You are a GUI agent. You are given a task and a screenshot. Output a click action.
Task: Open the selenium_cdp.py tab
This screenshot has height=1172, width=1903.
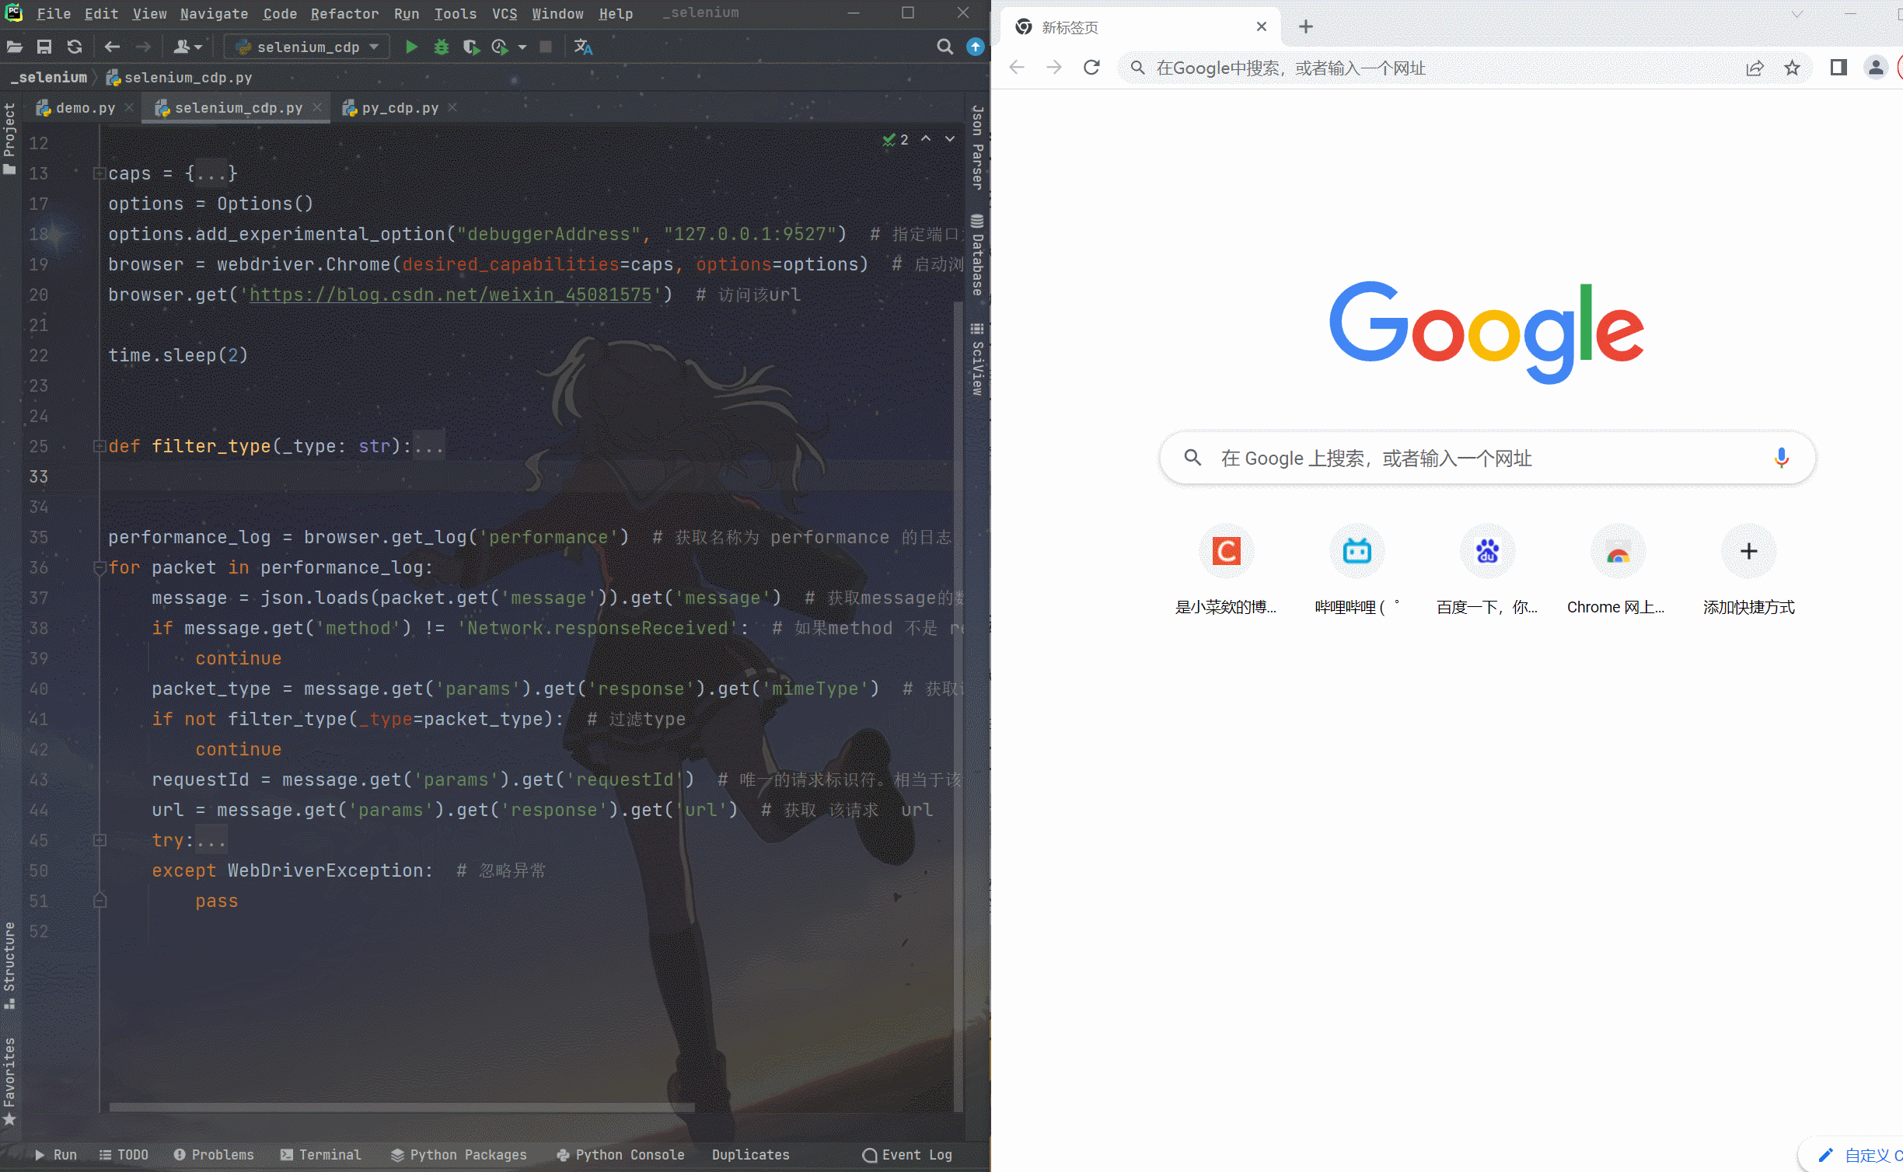coord(236,107)
